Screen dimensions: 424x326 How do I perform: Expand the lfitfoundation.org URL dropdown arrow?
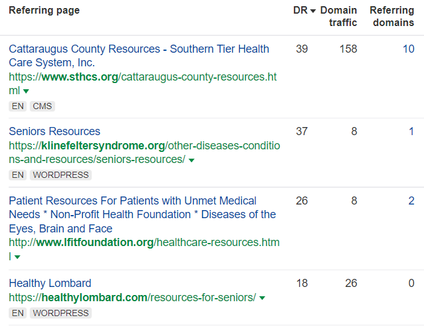17,257
